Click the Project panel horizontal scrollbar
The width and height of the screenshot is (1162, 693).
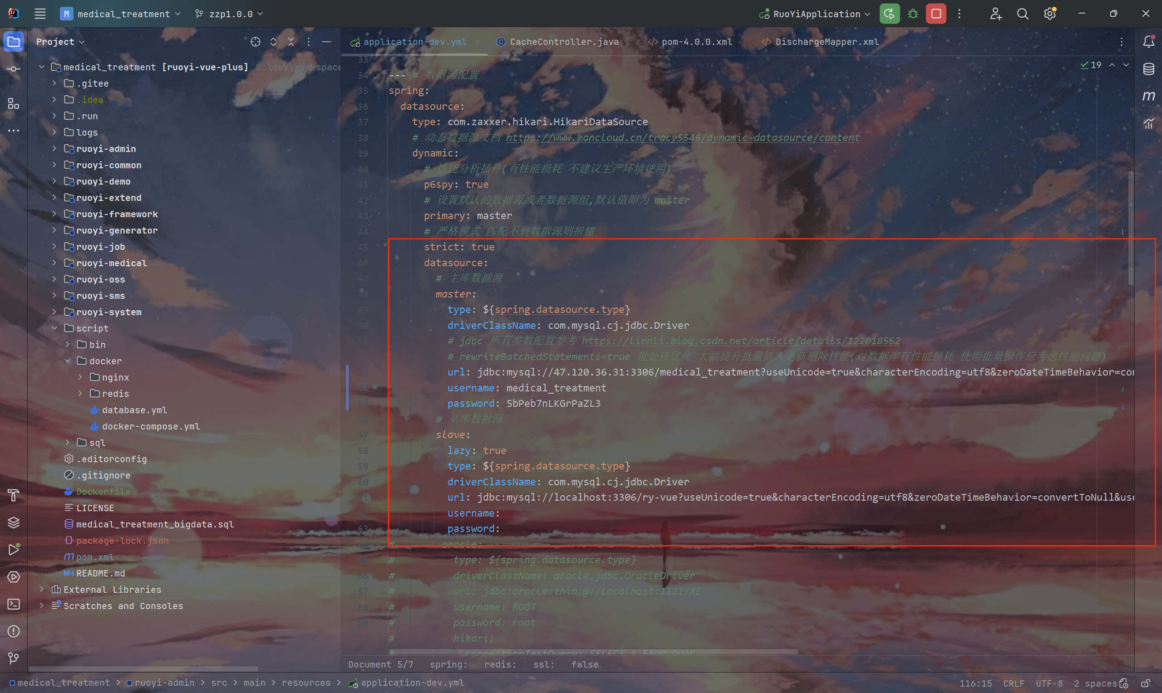coord(143,669)
